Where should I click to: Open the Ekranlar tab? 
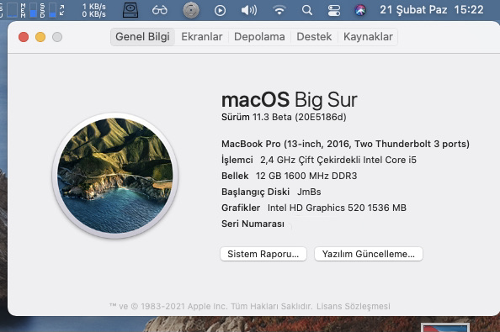202,37
